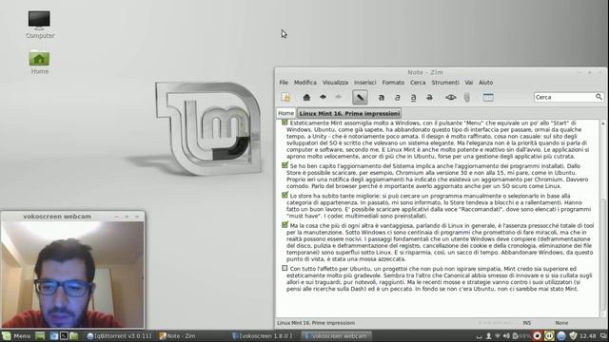Toggle the notebook editable pencil button
This screenshot has width=609, height=342.
360,97
